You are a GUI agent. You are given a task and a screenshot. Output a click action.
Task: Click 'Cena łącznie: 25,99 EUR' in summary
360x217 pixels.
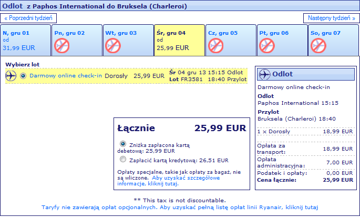point(305,180)
